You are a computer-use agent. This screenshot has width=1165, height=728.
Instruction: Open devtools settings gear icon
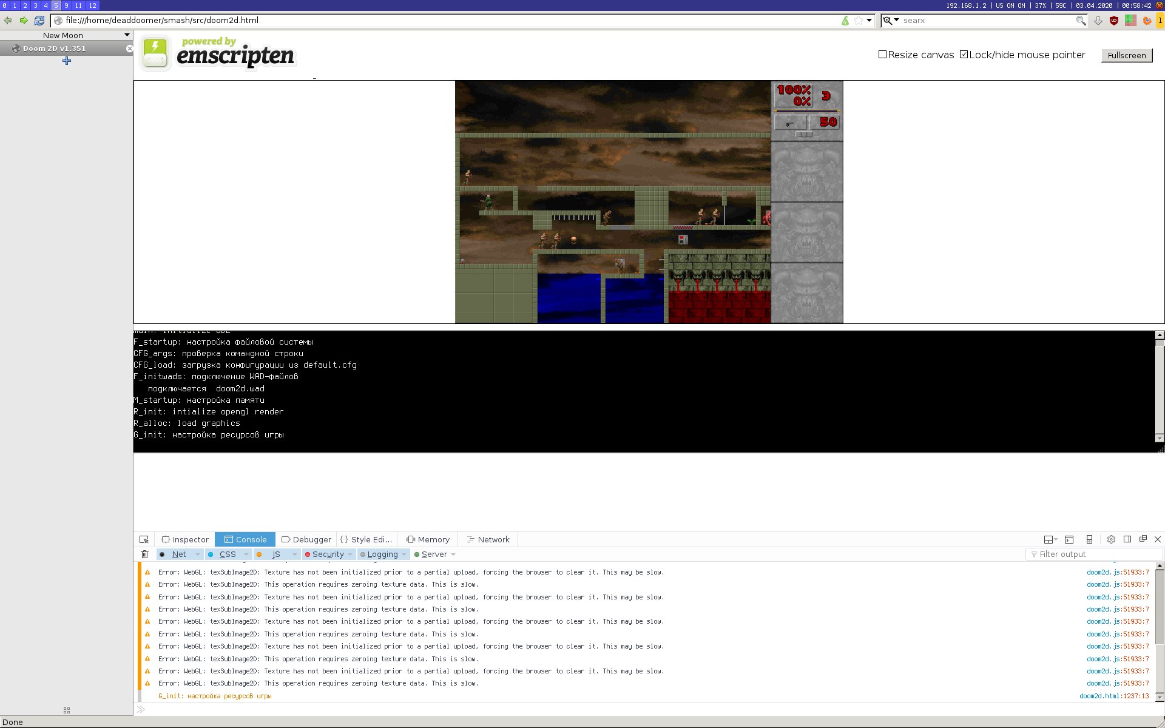coord(1111,539)
